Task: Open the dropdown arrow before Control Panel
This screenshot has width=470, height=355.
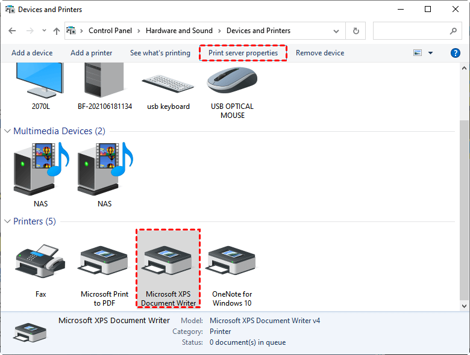Action: 81,31
